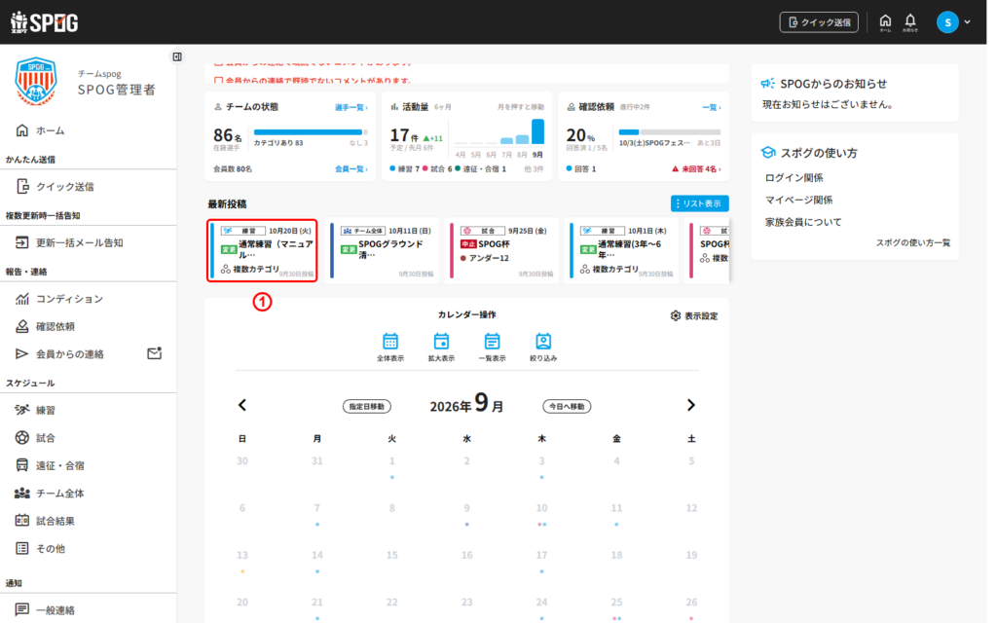Open the マイページ関係 help link
The height and width of the screenshot is (623, 997).
point(798,201)
